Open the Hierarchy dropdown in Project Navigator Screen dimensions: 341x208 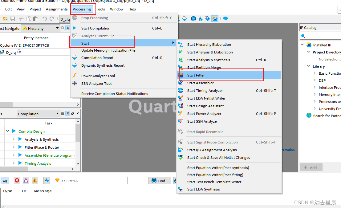tap(40, 28)
